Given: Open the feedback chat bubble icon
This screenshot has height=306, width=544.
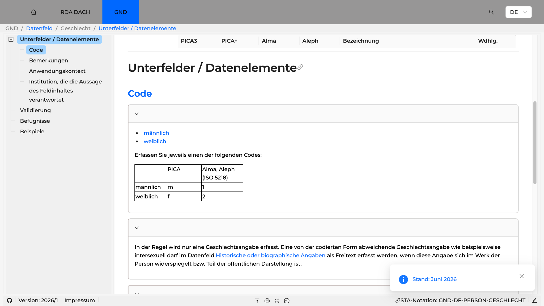Looking at the screenshot, I should 287,301.
